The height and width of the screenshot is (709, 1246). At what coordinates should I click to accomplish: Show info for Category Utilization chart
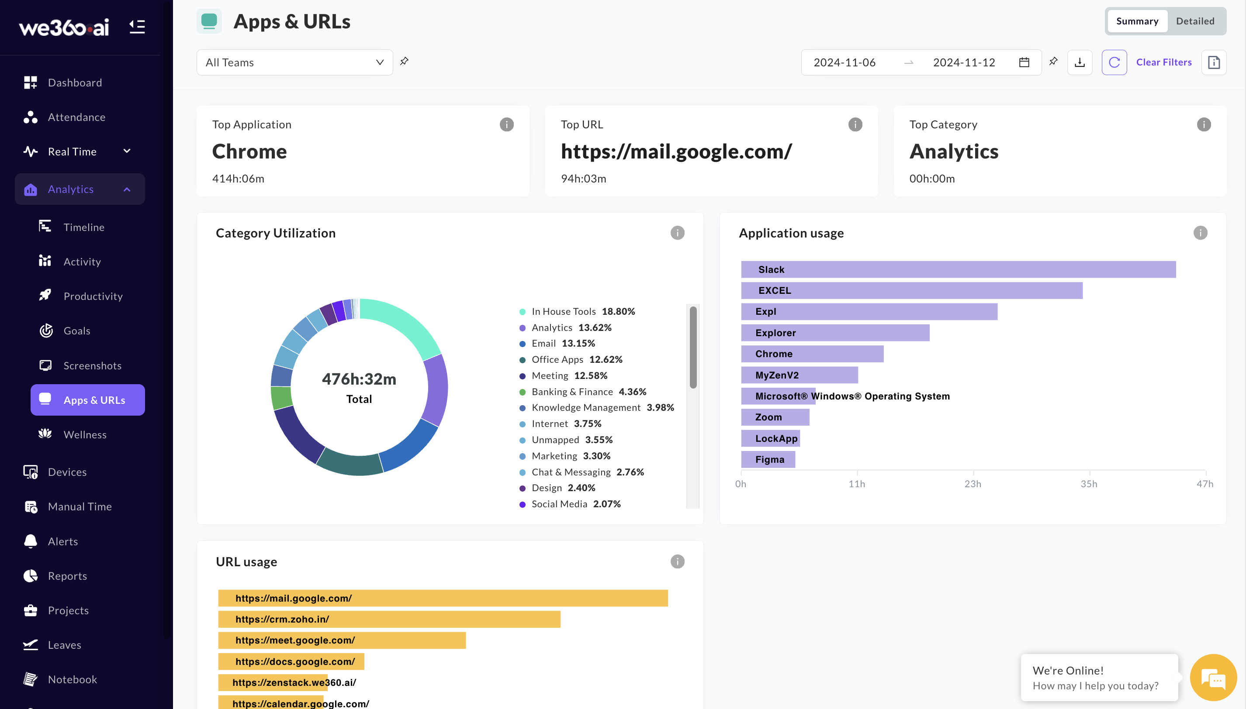pyautogui.click(x=677, y=233)
